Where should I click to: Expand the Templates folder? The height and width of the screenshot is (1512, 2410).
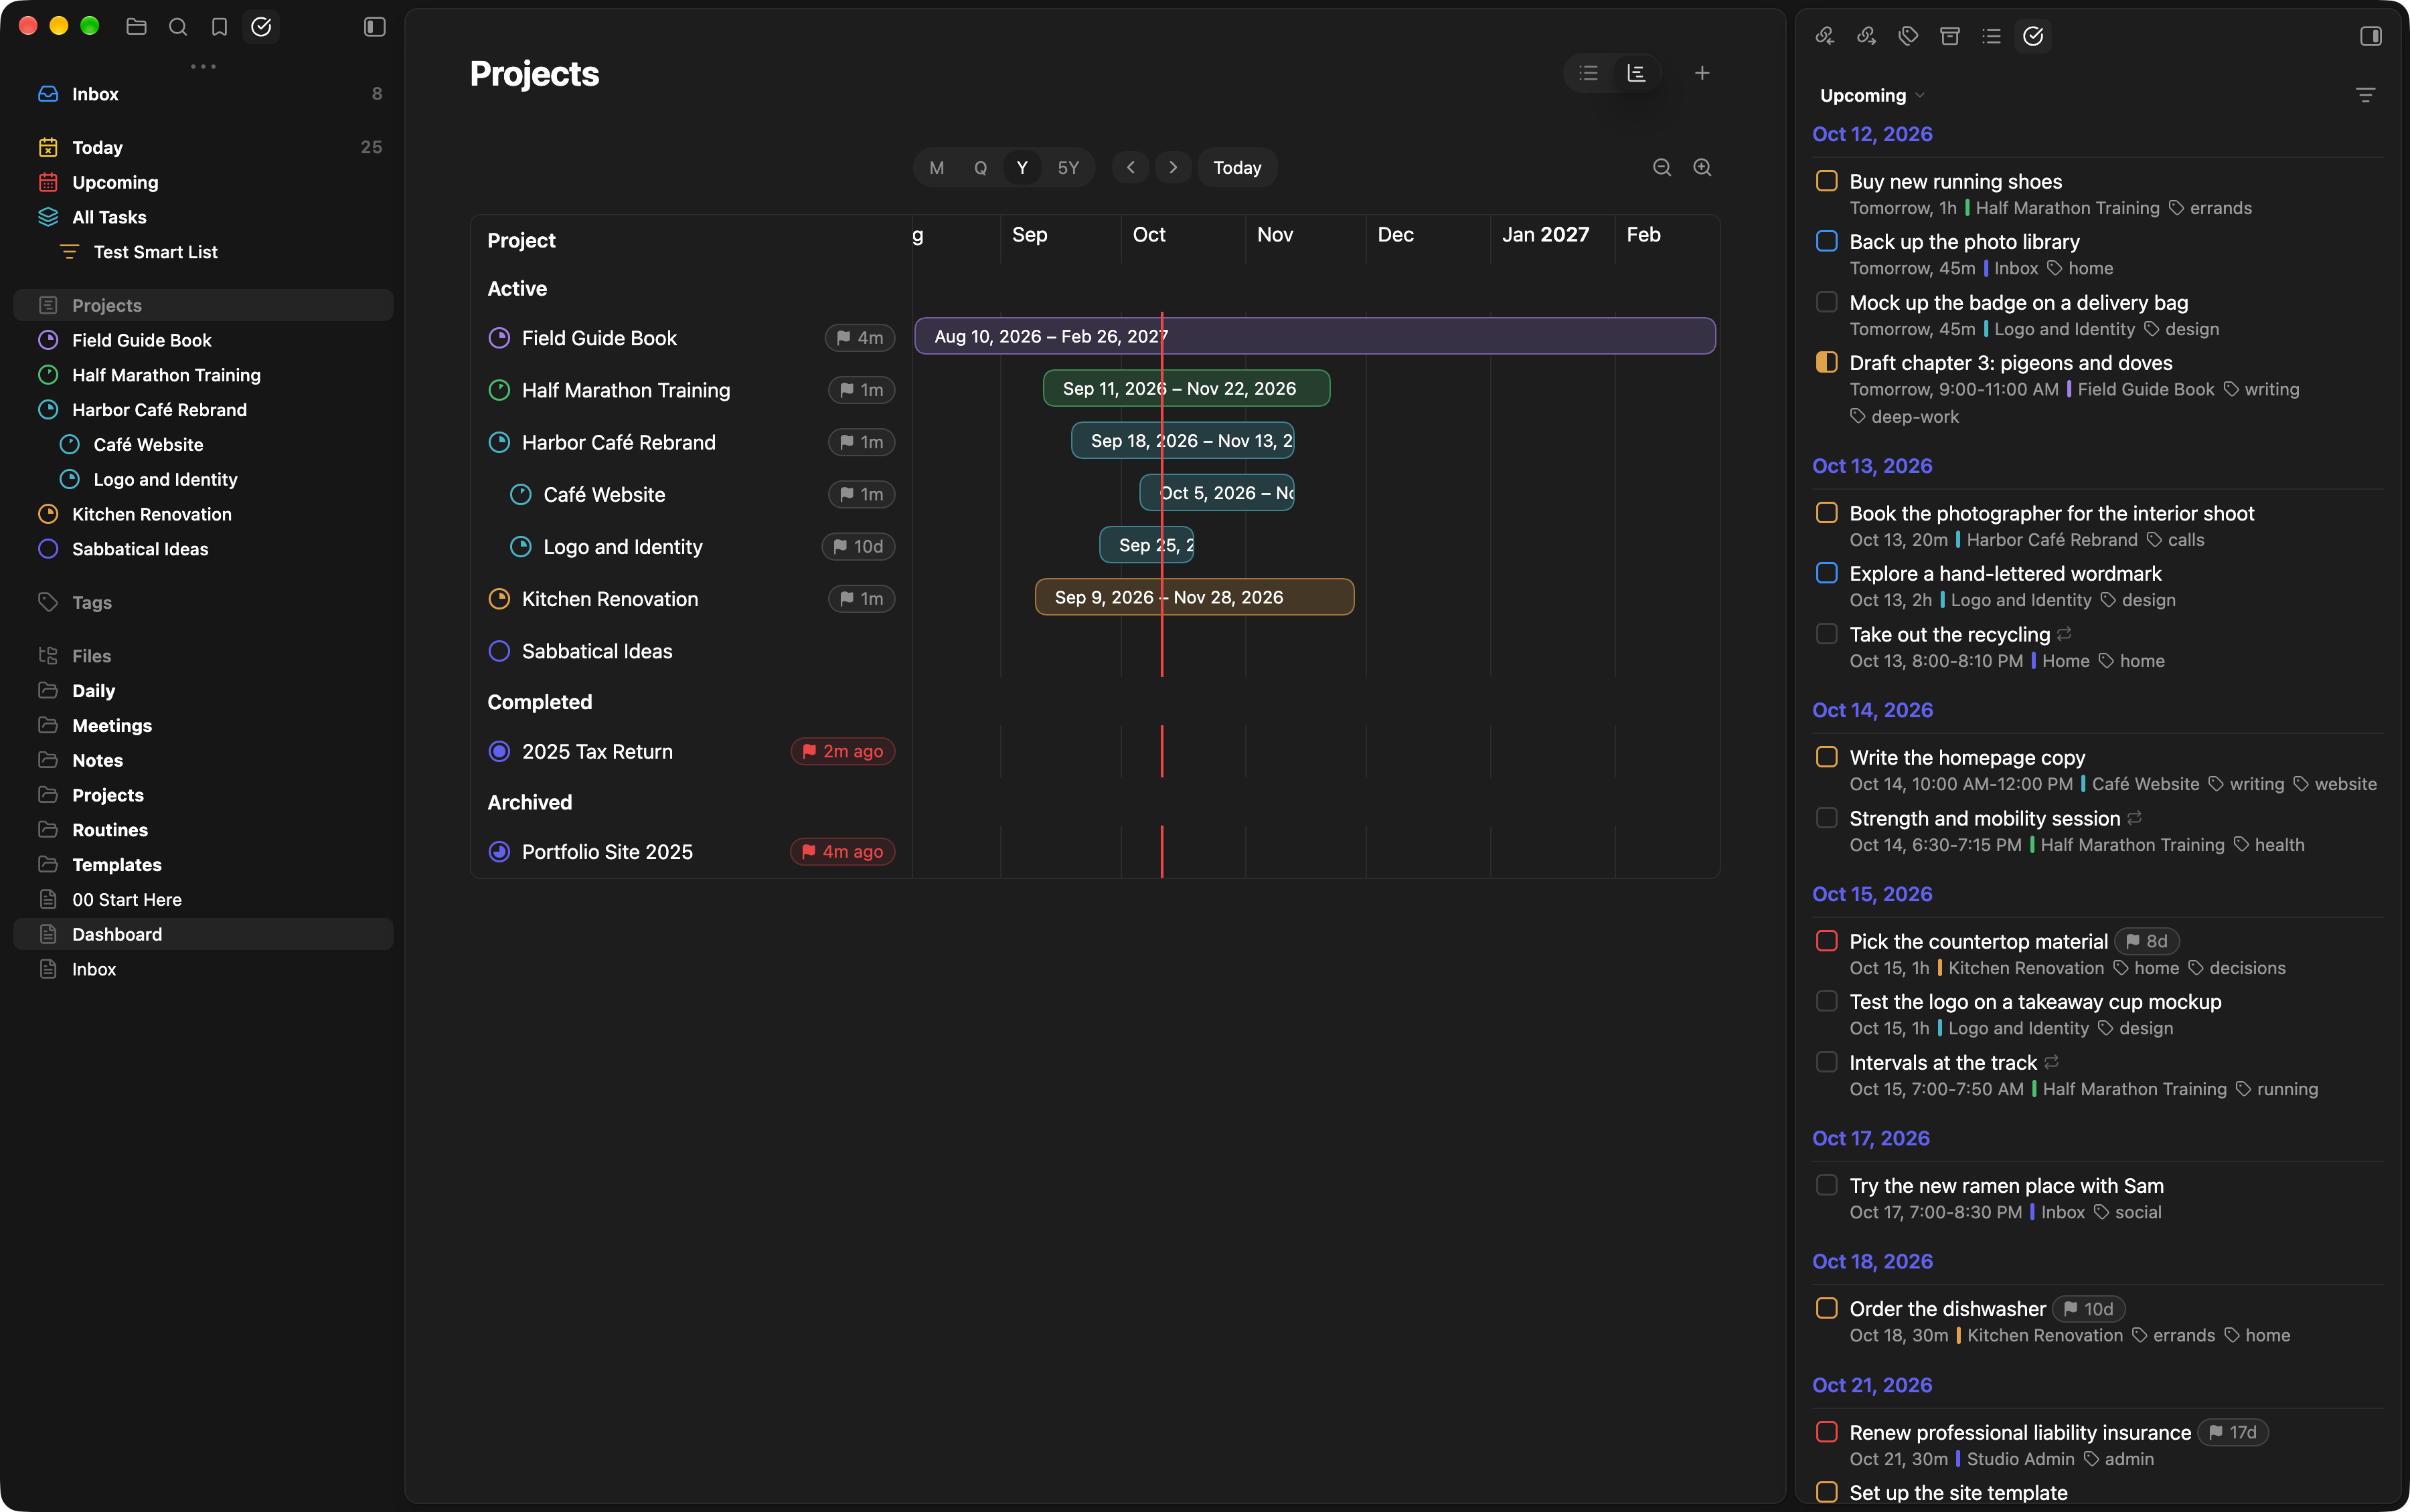(x=48, y=864)
